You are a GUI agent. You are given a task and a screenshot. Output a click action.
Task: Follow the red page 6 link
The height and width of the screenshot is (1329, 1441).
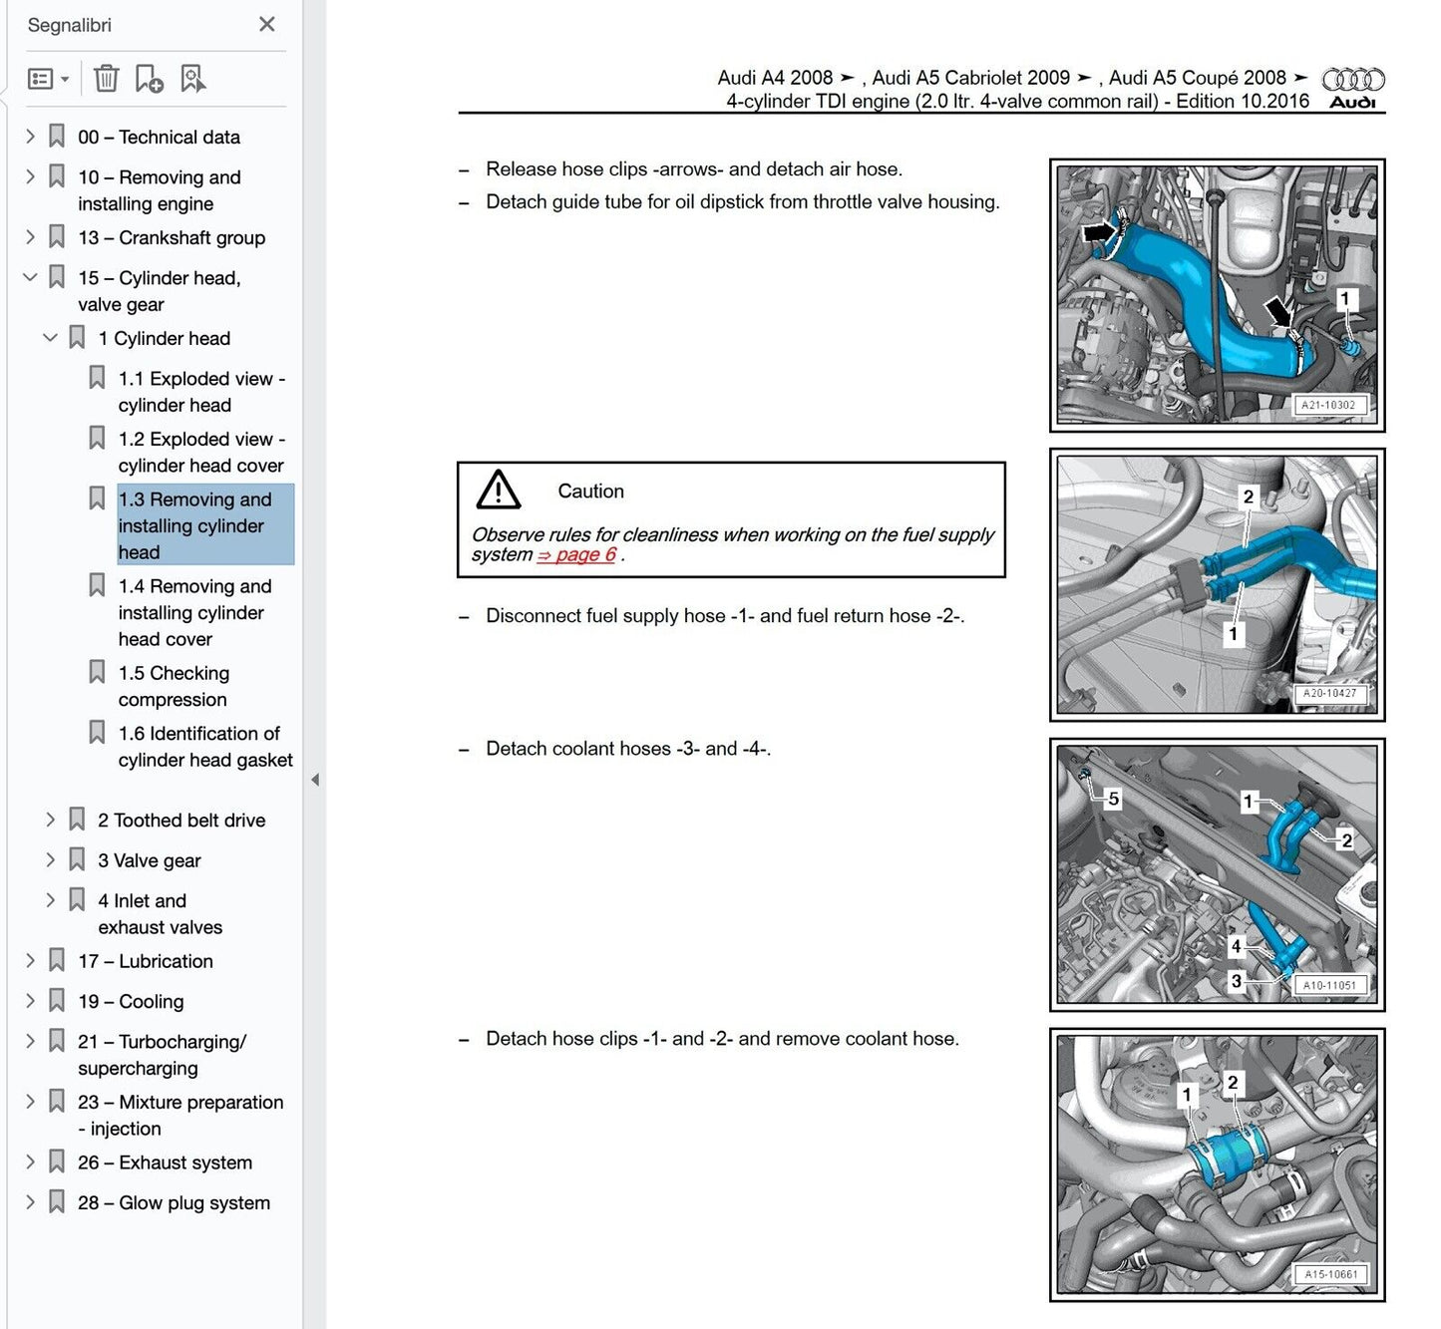pos(576,555)
